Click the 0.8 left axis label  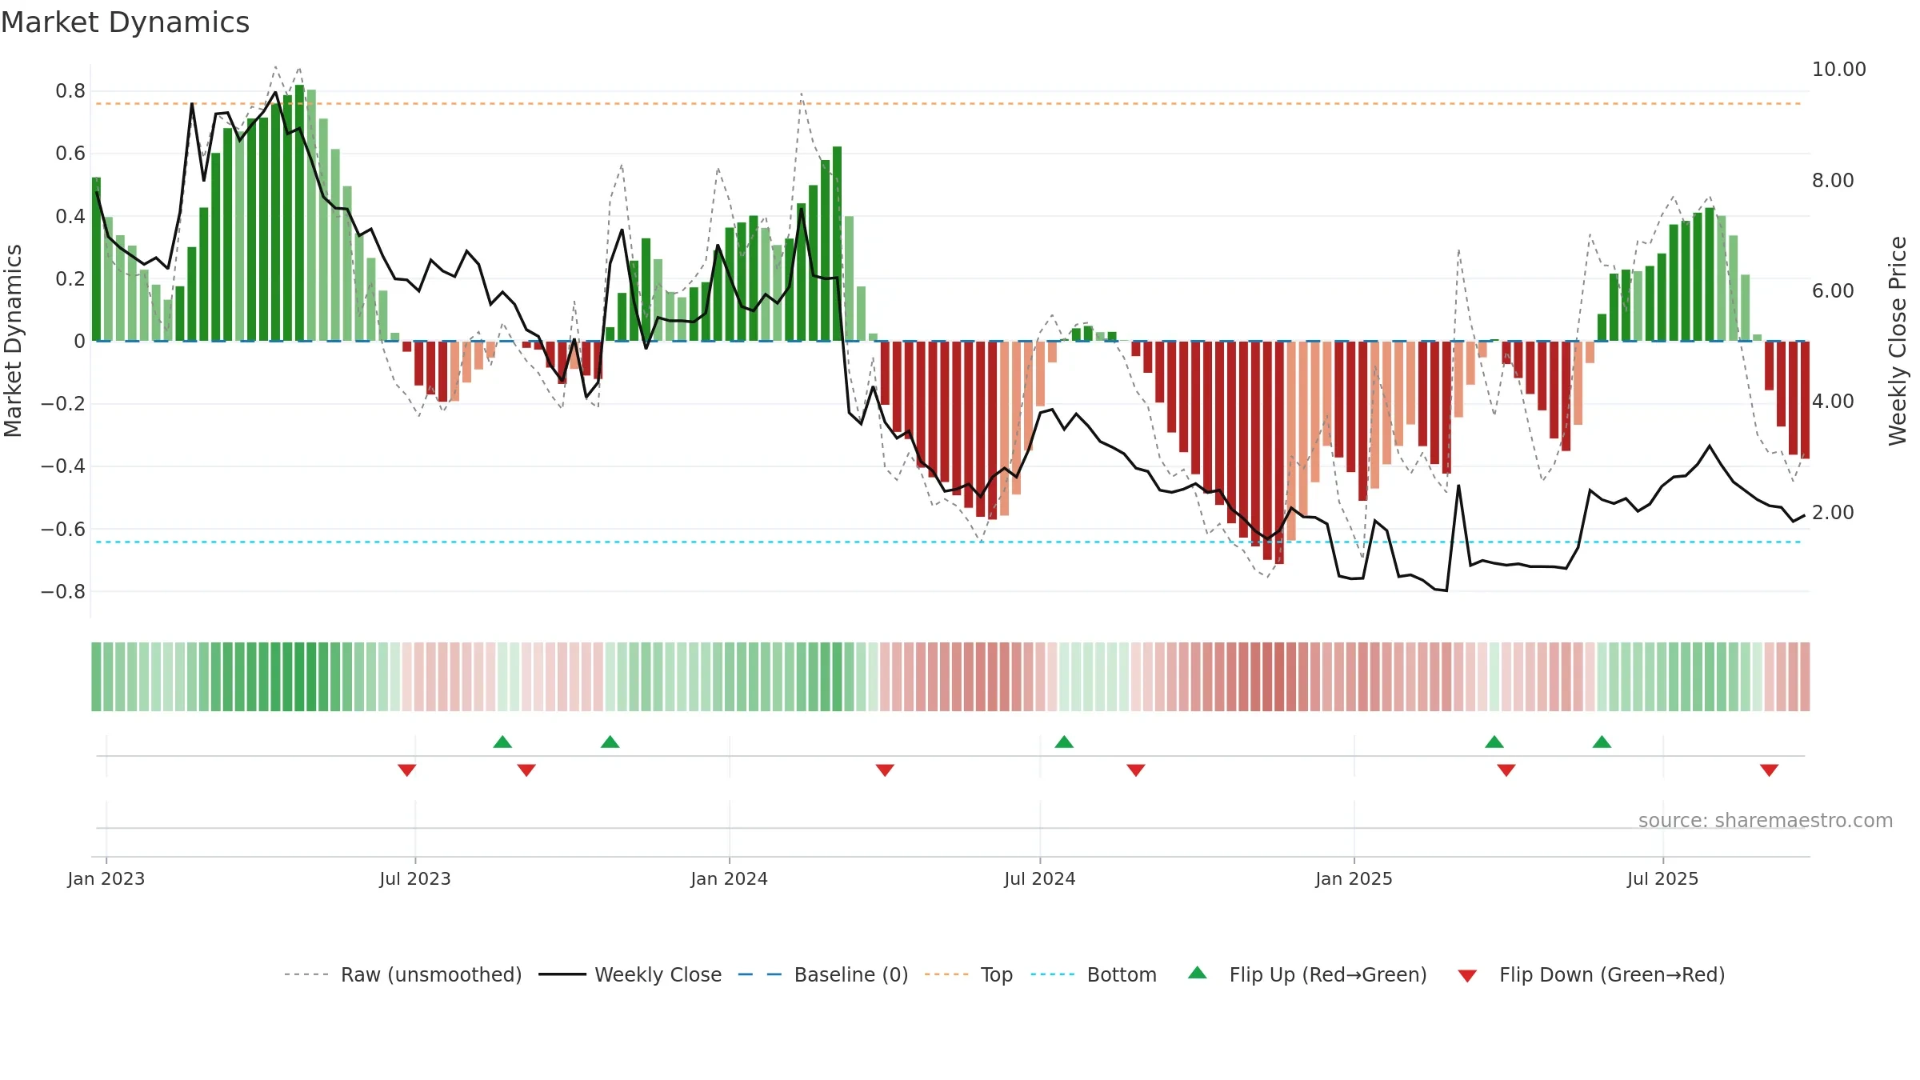70,91
